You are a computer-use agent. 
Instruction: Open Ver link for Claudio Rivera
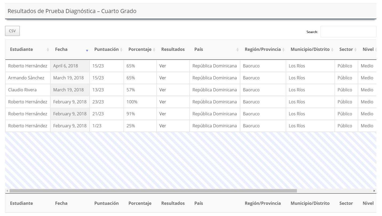(x=162, y=90)
